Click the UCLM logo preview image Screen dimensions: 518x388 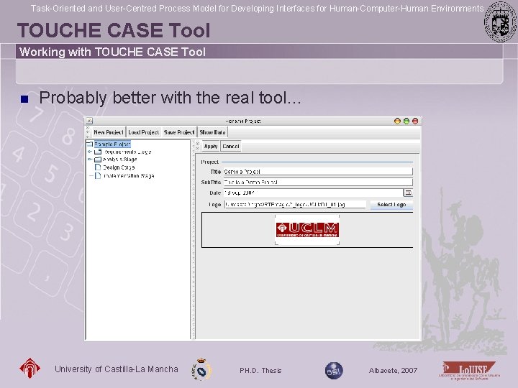click(307, 230)
